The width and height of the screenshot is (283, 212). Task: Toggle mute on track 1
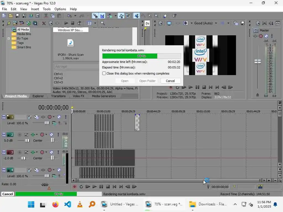(59, 117)
